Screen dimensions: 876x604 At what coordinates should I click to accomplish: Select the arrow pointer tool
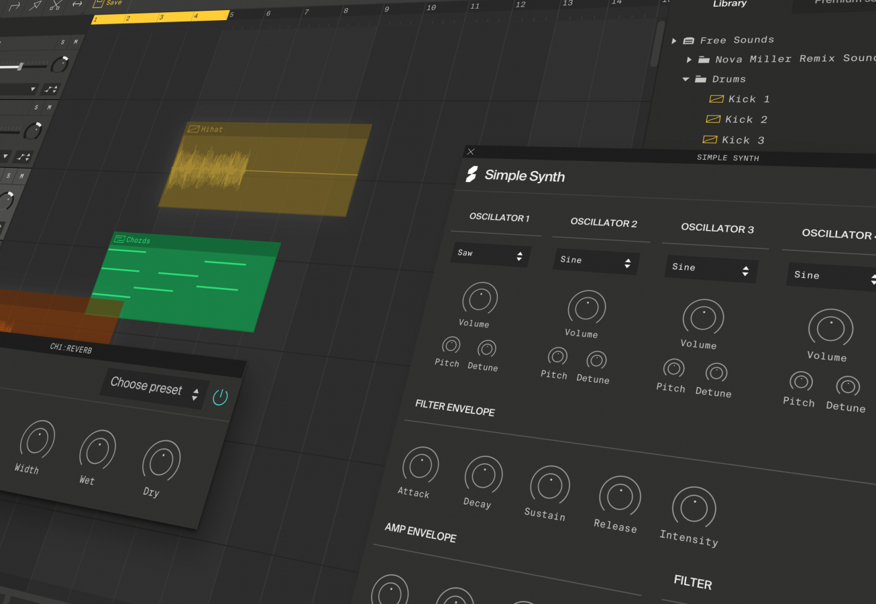coord(34,5)
